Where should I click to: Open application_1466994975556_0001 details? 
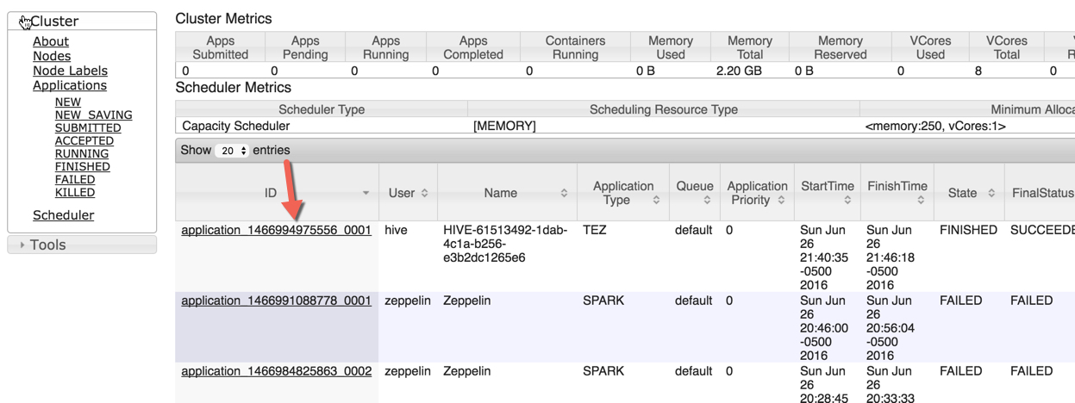[276, 231]
